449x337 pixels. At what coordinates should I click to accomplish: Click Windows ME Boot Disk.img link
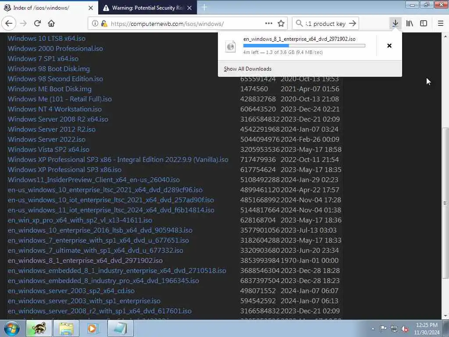pyautogui.click(x=50, y=89)
